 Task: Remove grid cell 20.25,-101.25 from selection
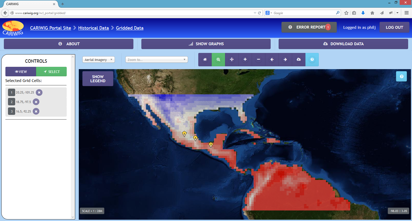tap(39, 93)
